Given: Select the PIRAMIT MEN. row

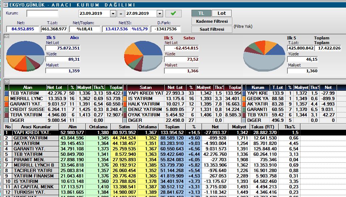Looking at the screenshot, I should pyautogui.click(x=175, y=159).
